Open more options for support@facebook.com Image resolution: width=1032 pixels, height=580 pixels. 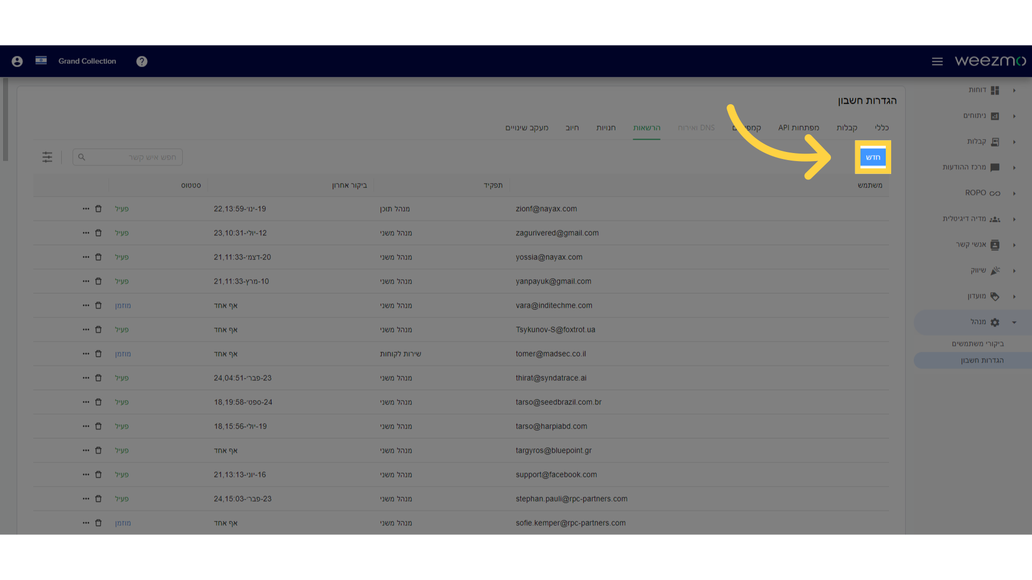point(86,474)
